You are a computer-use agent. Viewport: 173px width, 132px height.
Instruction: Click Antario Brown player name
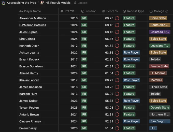[29, 114]
